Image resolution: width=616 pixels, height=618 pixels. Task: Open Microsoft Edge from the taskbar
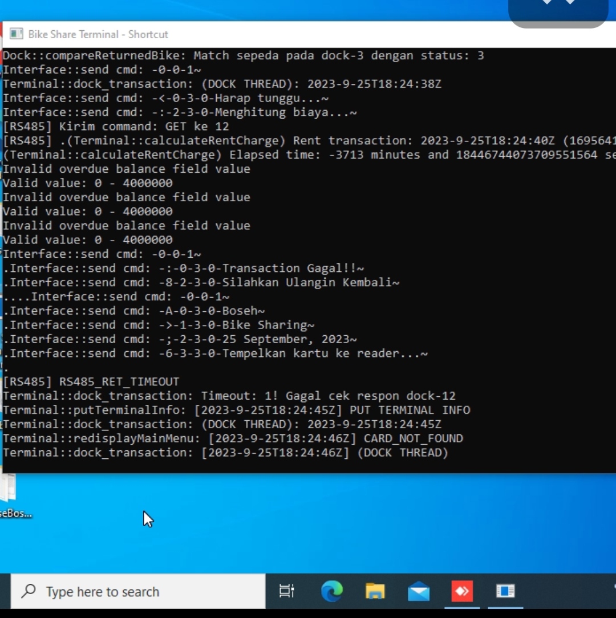click(x=331, y=591)
